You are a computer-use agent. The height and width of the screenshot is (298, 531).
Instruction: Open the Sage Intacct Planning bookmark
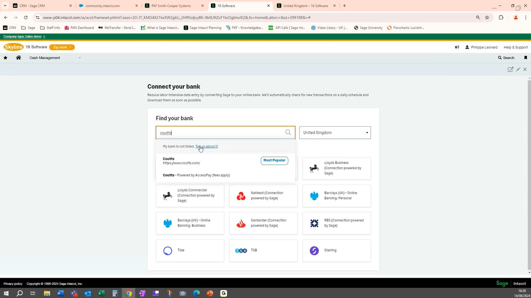(x=203, y=28)
